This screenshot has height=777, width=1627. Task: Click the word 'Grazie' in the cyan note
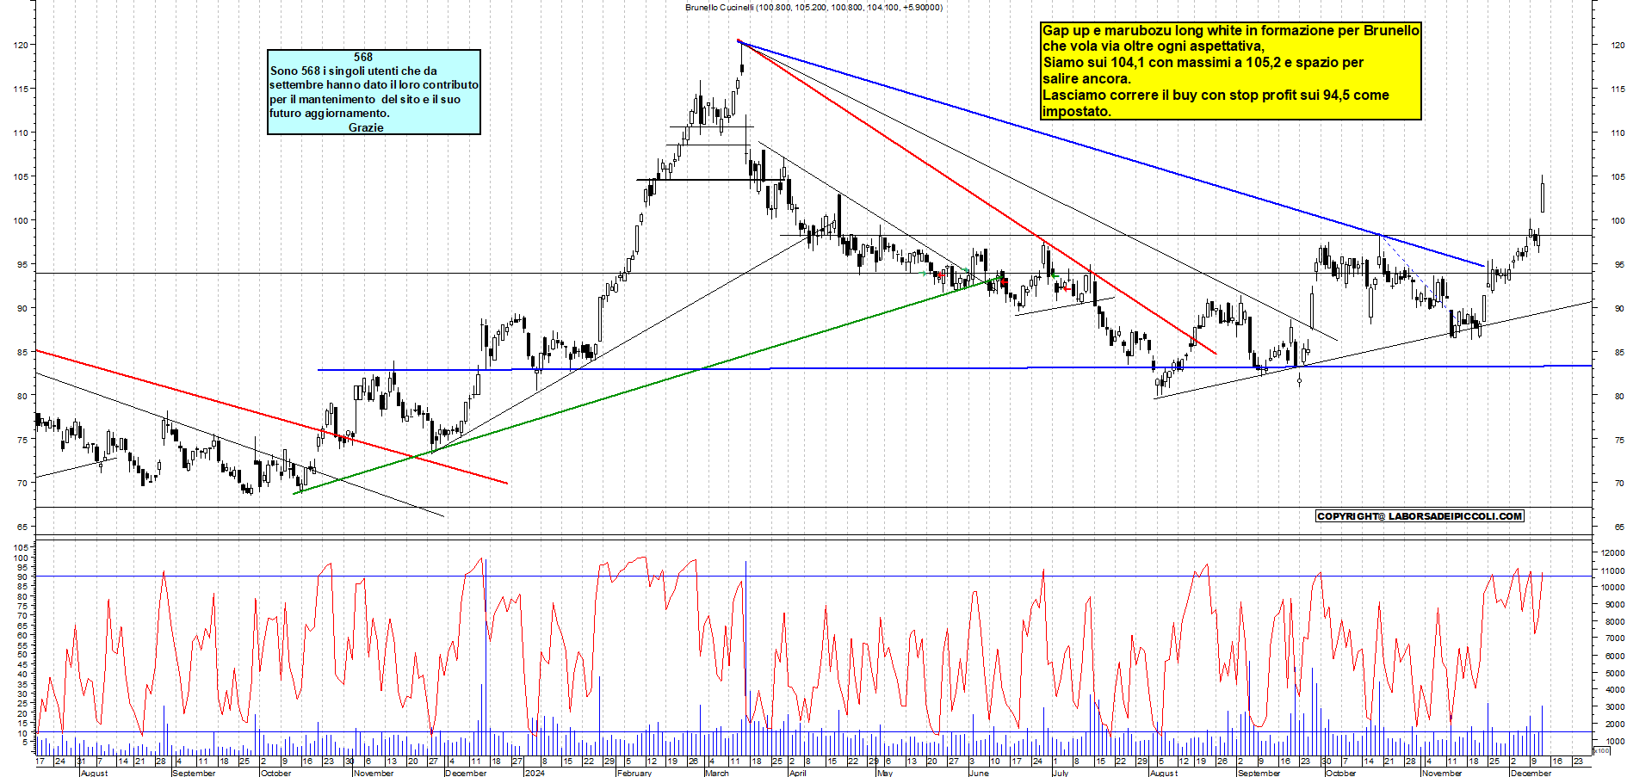(x=366, y=127)
